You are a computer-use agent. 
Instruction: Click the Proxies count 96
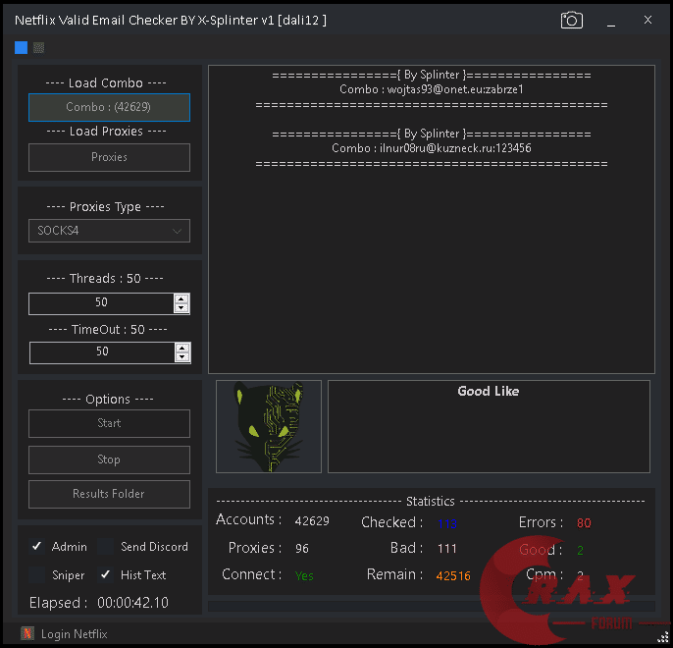302,549
